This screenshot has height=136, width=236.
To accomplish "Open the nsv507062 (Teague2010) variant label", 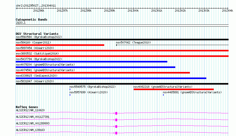I will (x=133, y=42).
